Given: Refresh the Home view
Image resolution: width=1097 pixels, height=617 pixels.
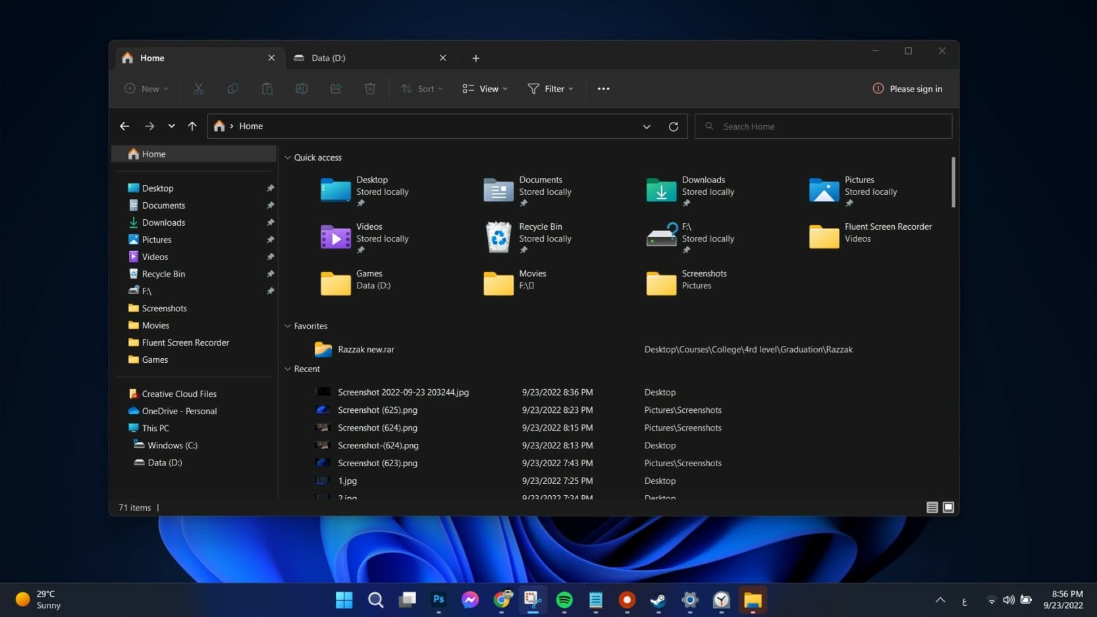Looking at the screenshot, I should click(x=673, y=126).
